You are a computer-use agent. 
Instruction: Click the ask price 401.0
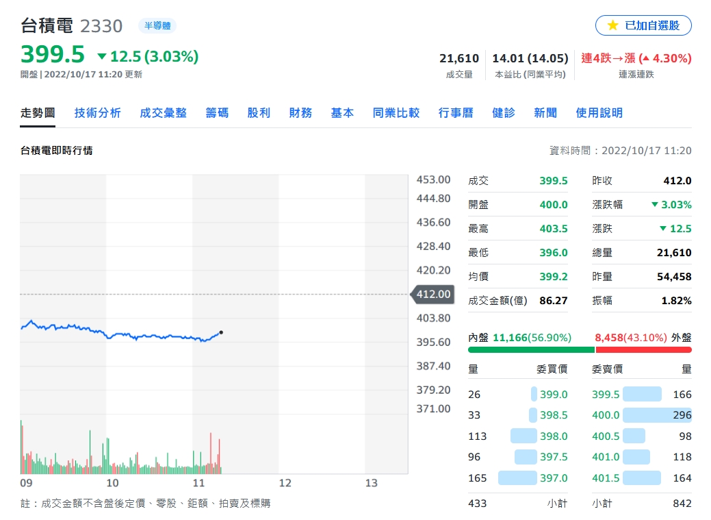(606, 457)
